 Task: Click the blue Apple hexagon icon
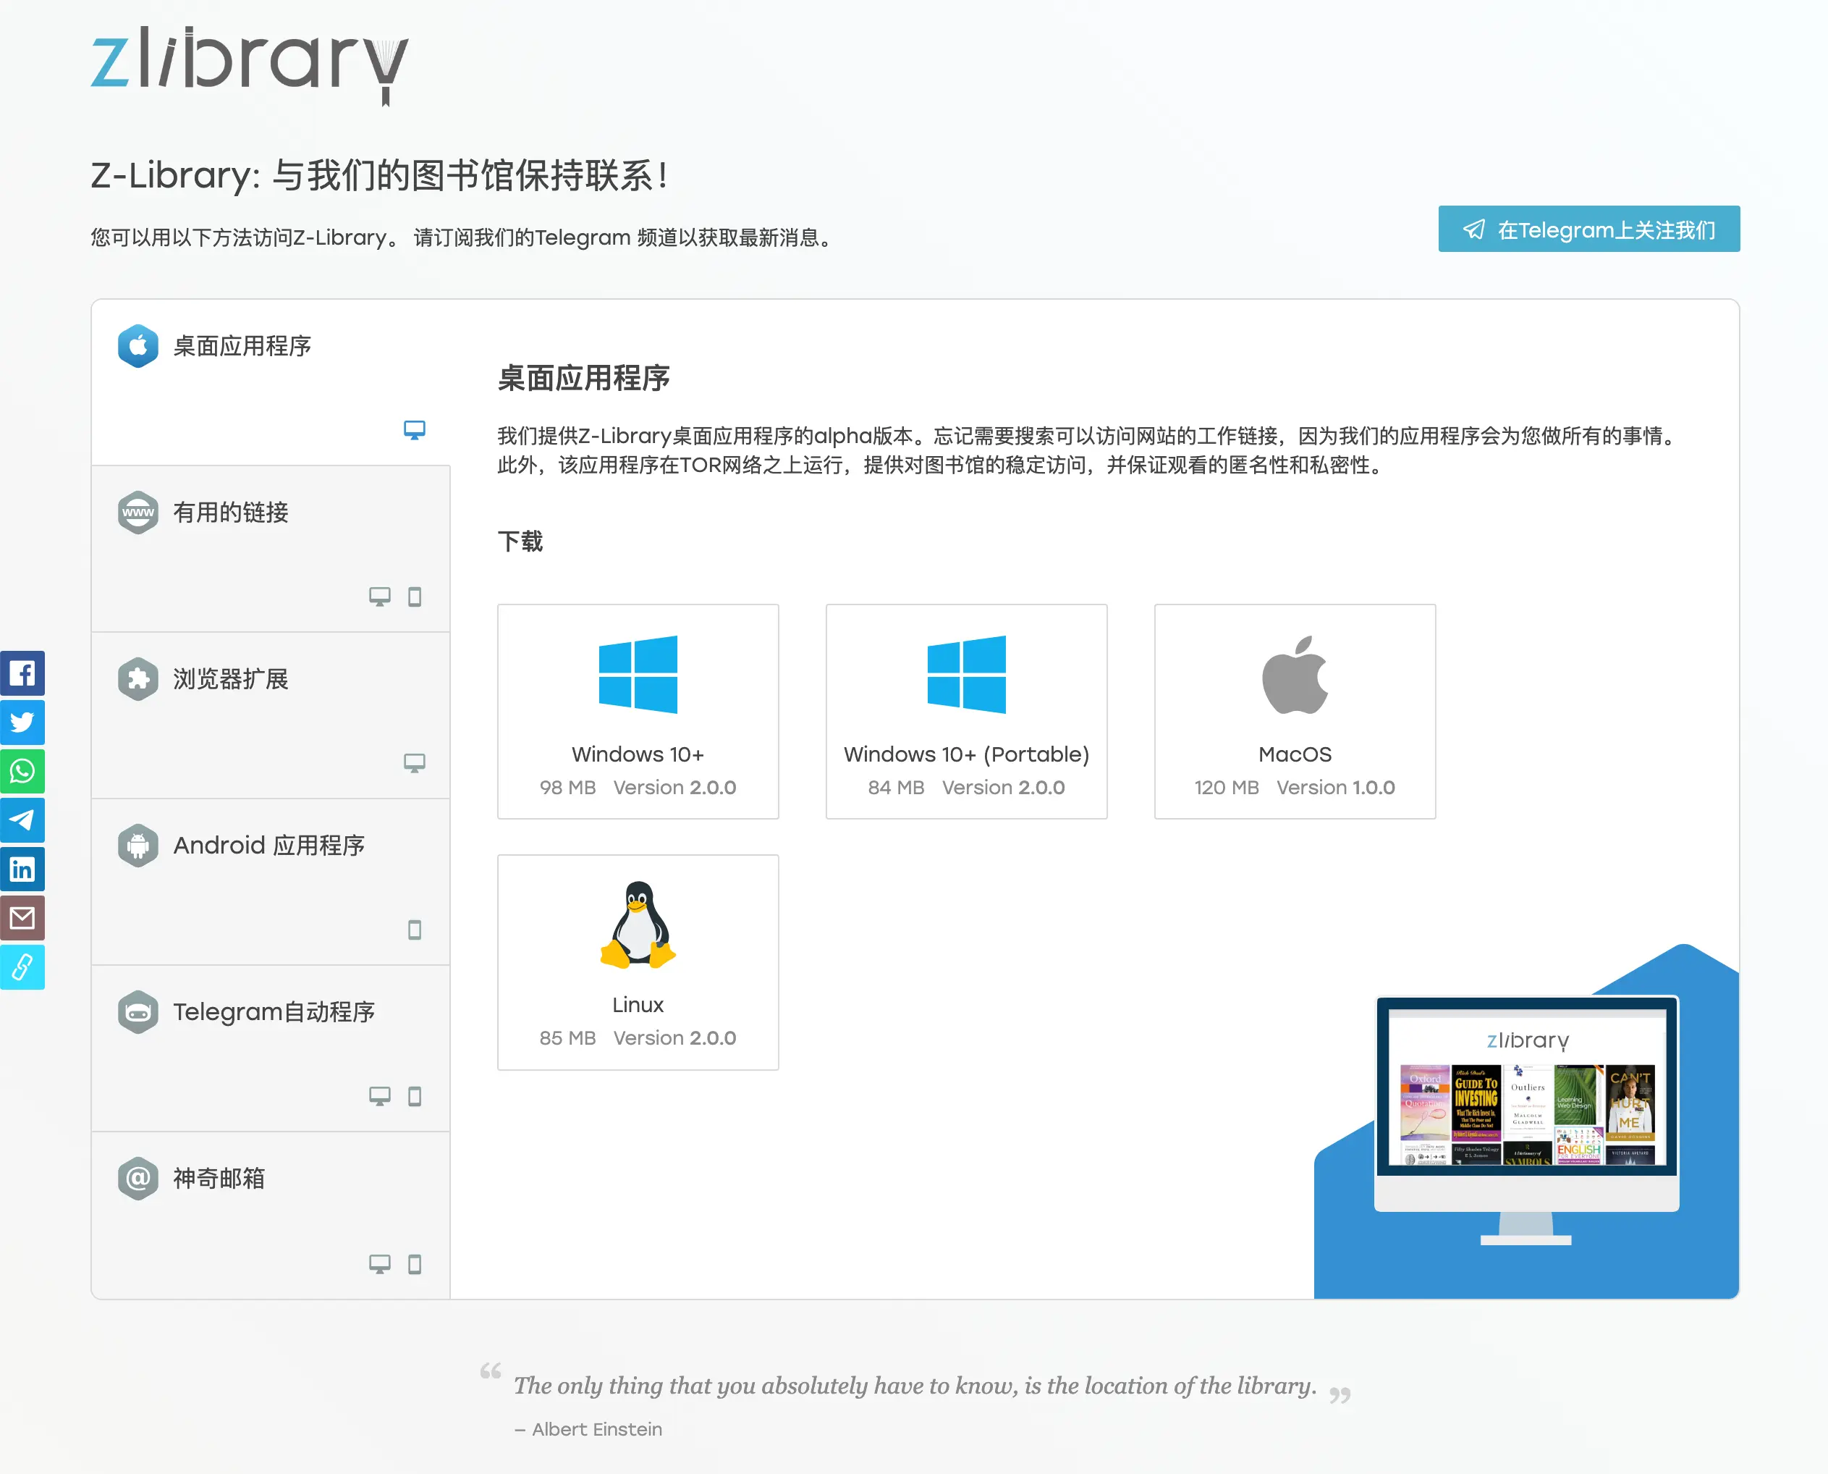[138, 345]
